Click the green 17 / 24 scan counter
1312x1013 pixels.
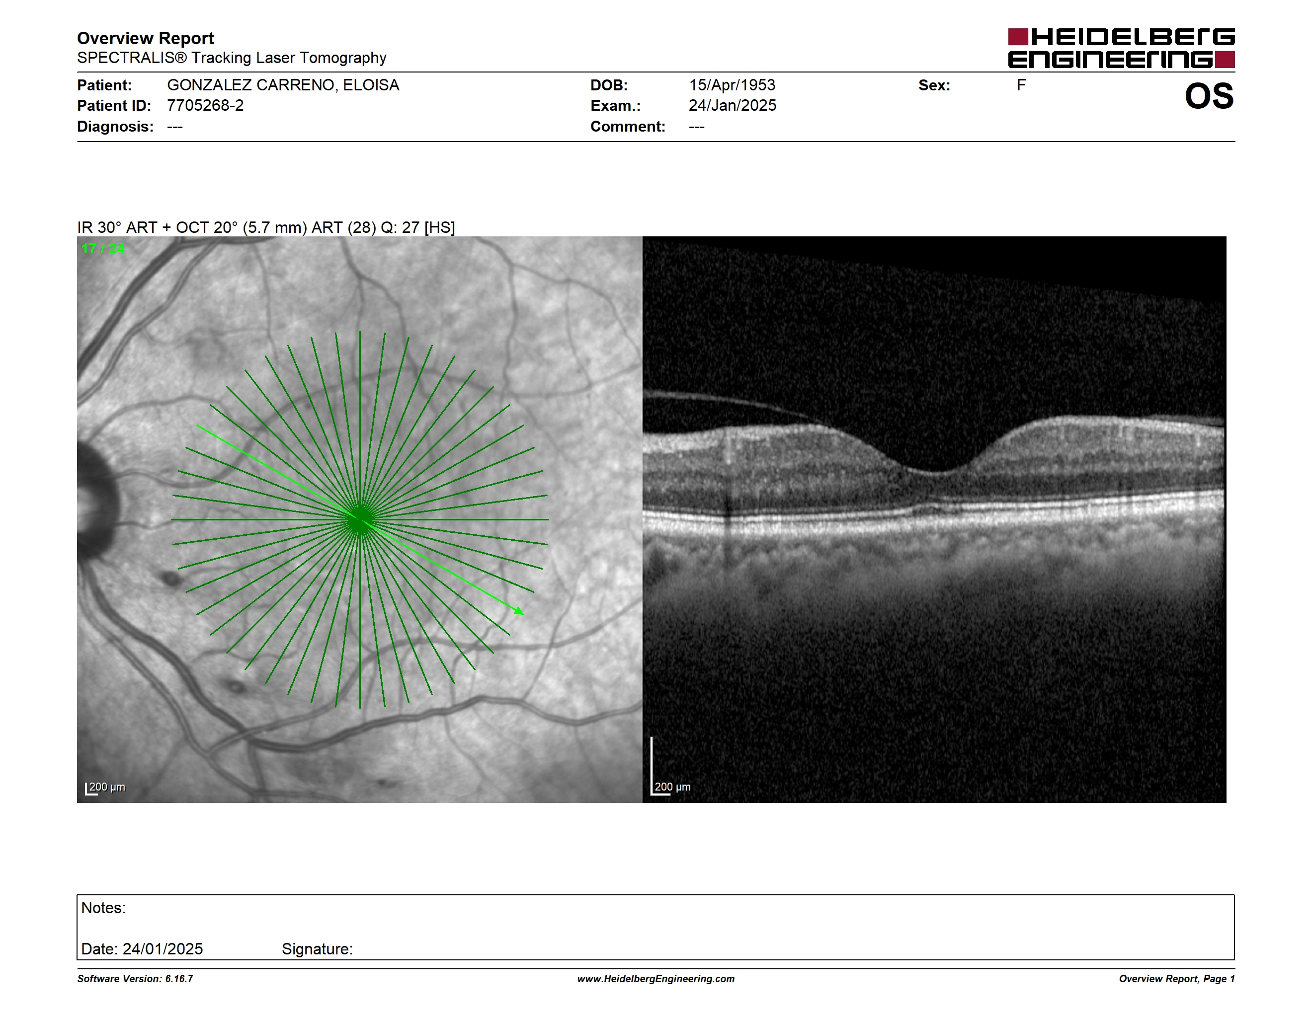(103, 248)
